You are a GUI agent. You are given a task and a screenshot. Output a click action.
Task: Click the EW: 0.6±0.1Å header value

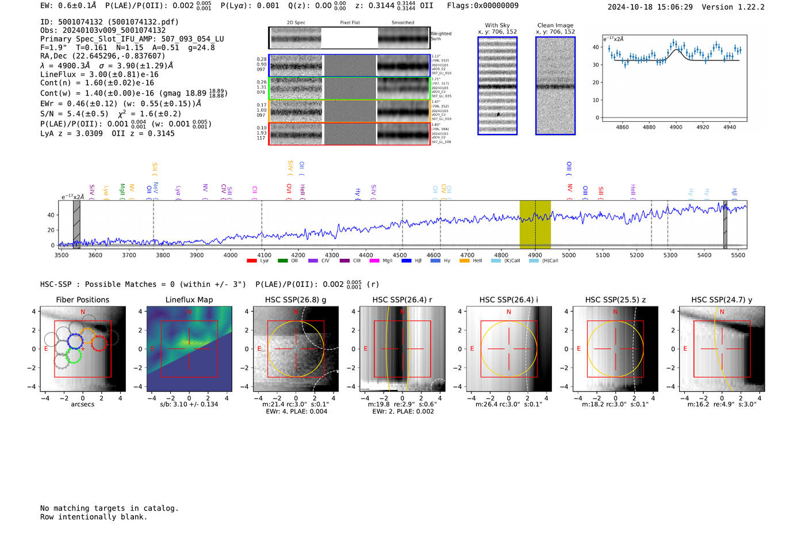68,6
